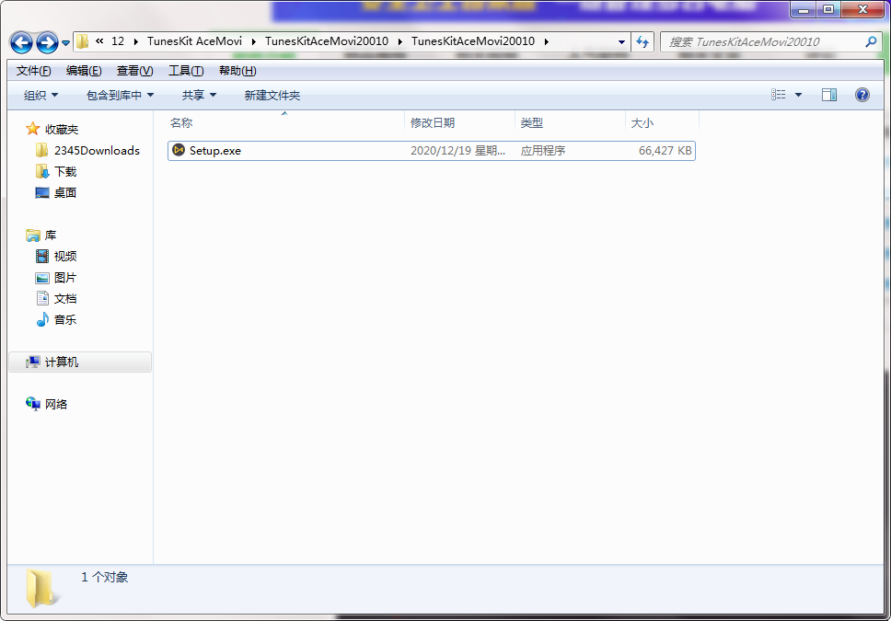891x621 pixels.
Task: Open 桌面 in navigation pane
Action: [x=64, y=192]
